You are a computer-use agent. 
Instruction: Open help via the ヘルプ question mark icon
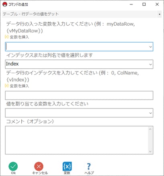pos(89,166)
